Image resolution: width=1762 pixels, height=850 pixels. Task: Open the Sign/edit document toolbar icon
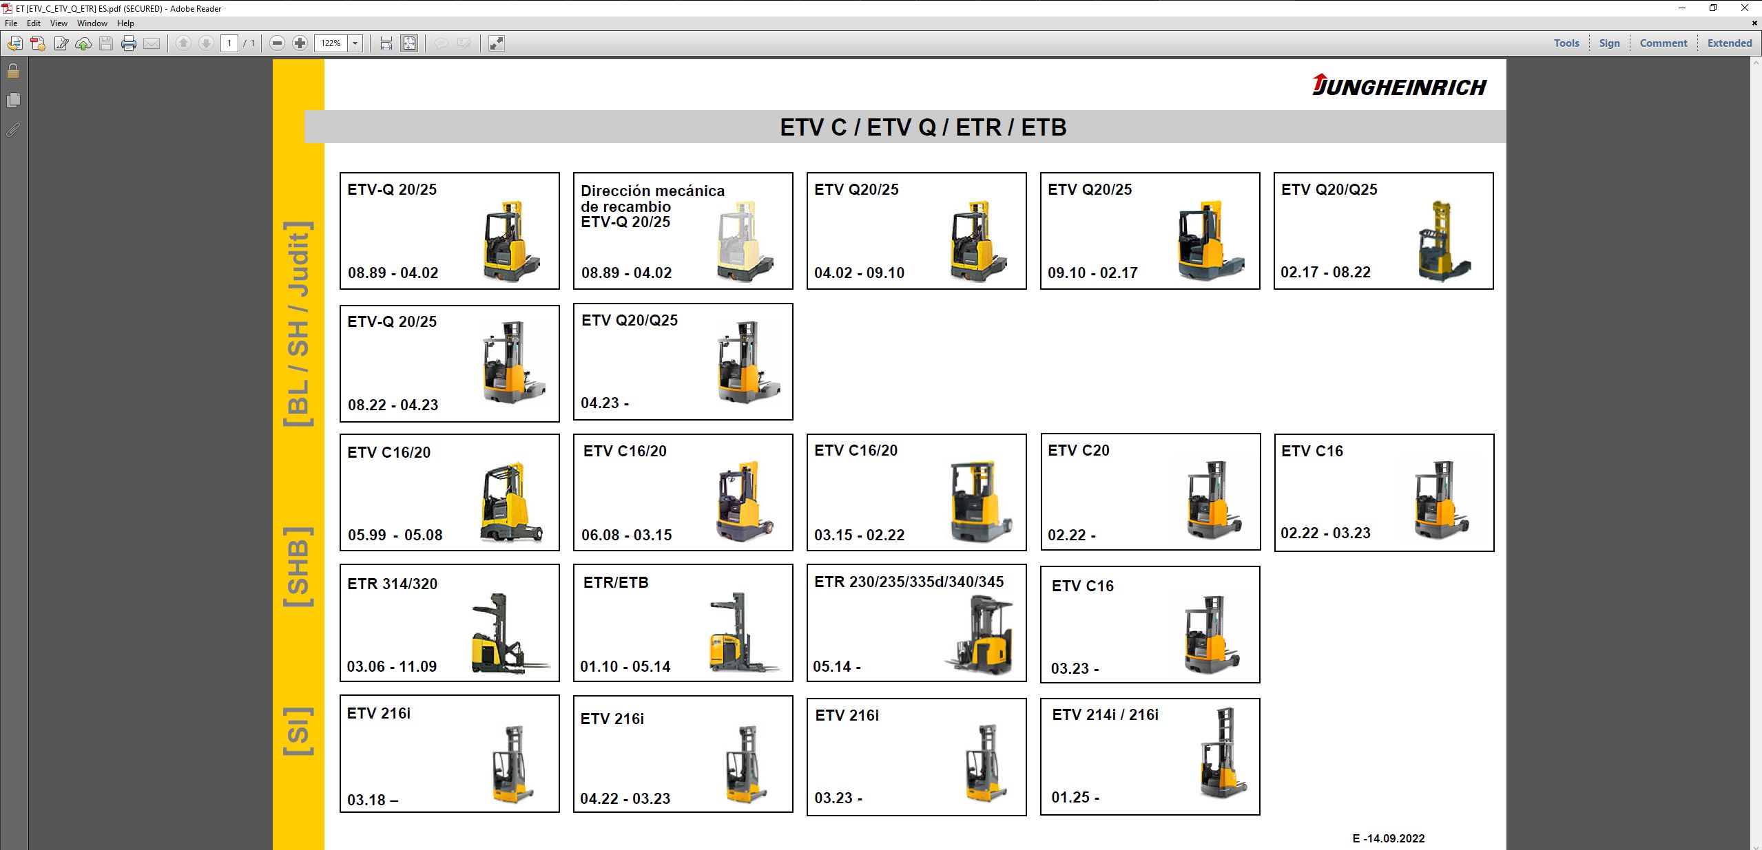pos(61,43)
